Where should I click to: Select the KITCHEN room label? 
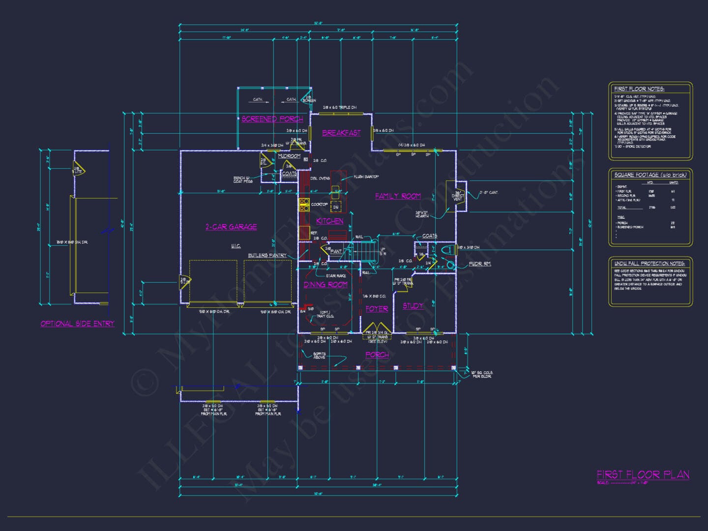pyautogui.click(x=329, y=221)
